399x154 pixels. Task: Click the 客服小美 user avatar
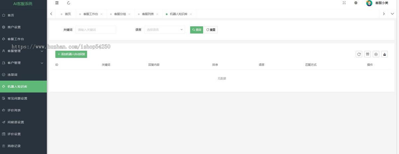(369, 3)
